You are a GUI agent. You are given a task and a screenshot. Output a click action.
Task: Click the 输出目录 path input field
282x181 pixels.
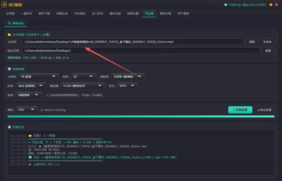[x=141, y=51]
